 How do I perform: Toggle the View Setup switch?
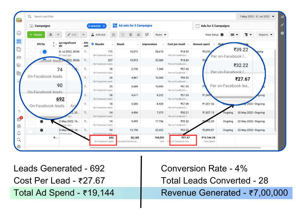tap(223, 35)
